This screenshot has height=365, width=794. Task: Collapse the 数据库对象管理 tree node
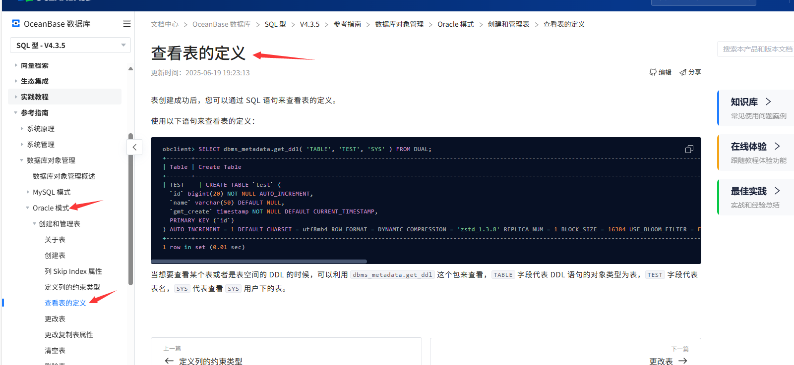point(22,160)
